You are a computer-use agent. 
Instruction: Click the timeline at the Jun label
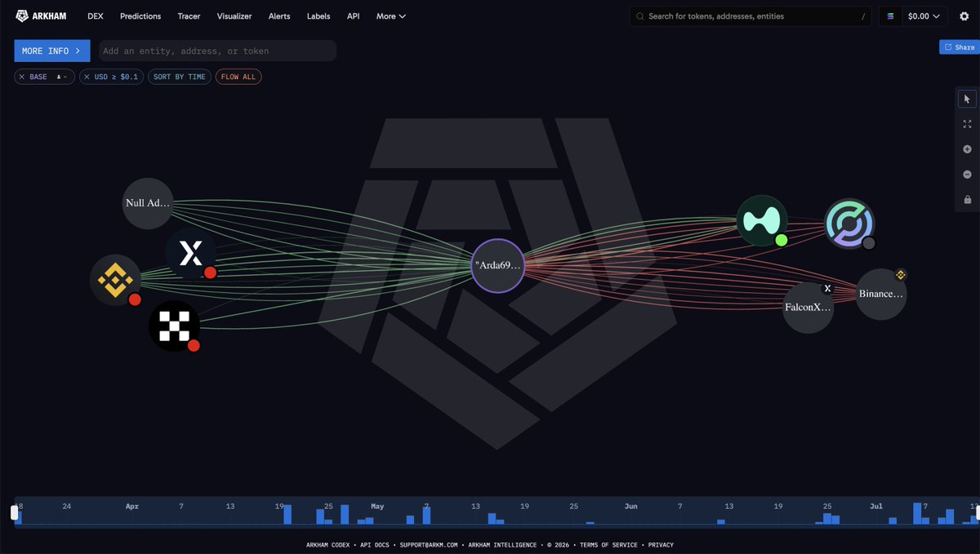click(630, 507)
